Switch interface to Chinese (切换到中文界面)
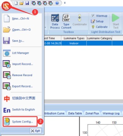Viewport: 123px width, 136px height. [x=22, y=98]
